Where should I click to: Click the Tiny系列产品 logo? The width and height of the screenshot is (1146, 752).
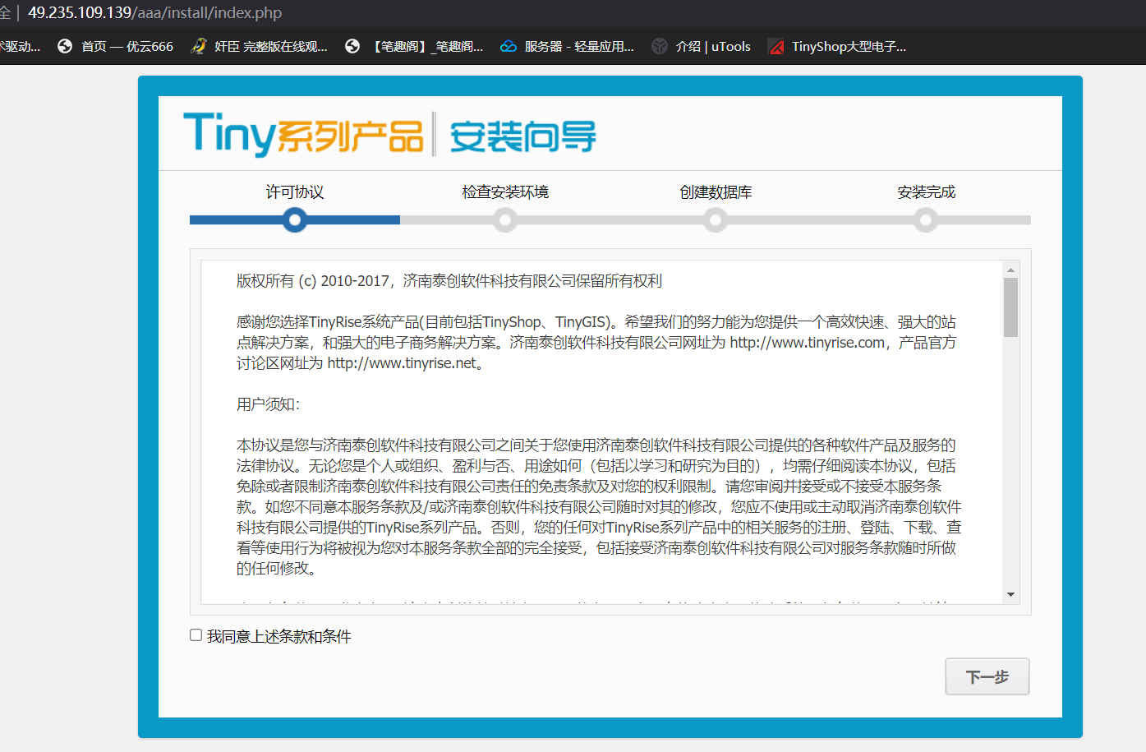(x=303, y=134)
